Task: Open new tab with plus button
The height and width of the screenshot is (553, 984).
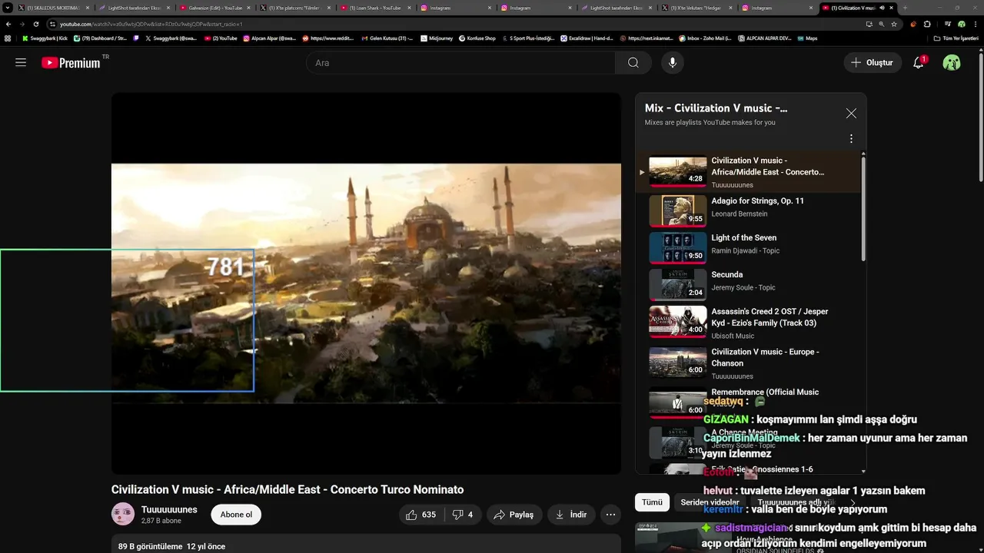Action: [x=904, y=8]
